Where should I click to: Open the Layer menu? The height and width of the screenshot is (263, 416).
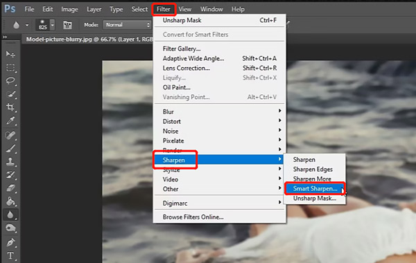click(x=94, y=9)
